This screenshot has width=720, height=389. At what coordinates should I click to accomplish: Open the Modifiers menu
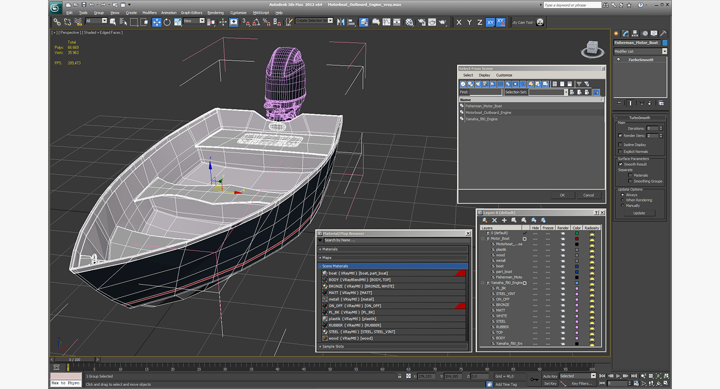(x=149, y=13)
